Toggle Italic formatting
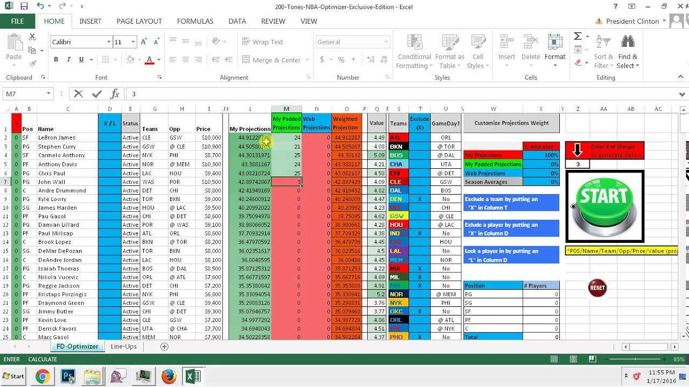Viewport: 689px width, 387px height. [68, 60]
